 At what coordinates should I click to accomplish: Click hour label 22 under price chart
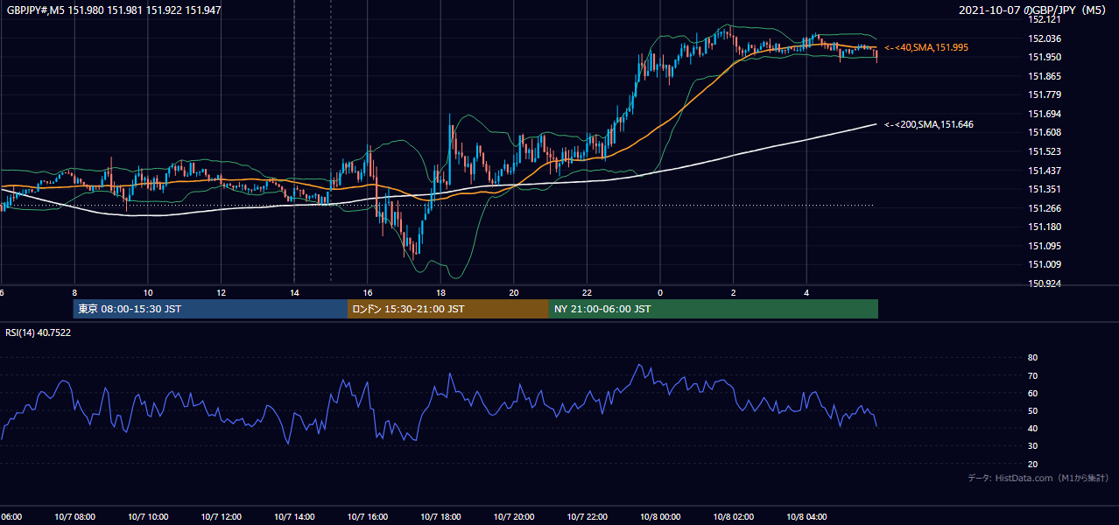pyautogui.click(x=587, y=292)
